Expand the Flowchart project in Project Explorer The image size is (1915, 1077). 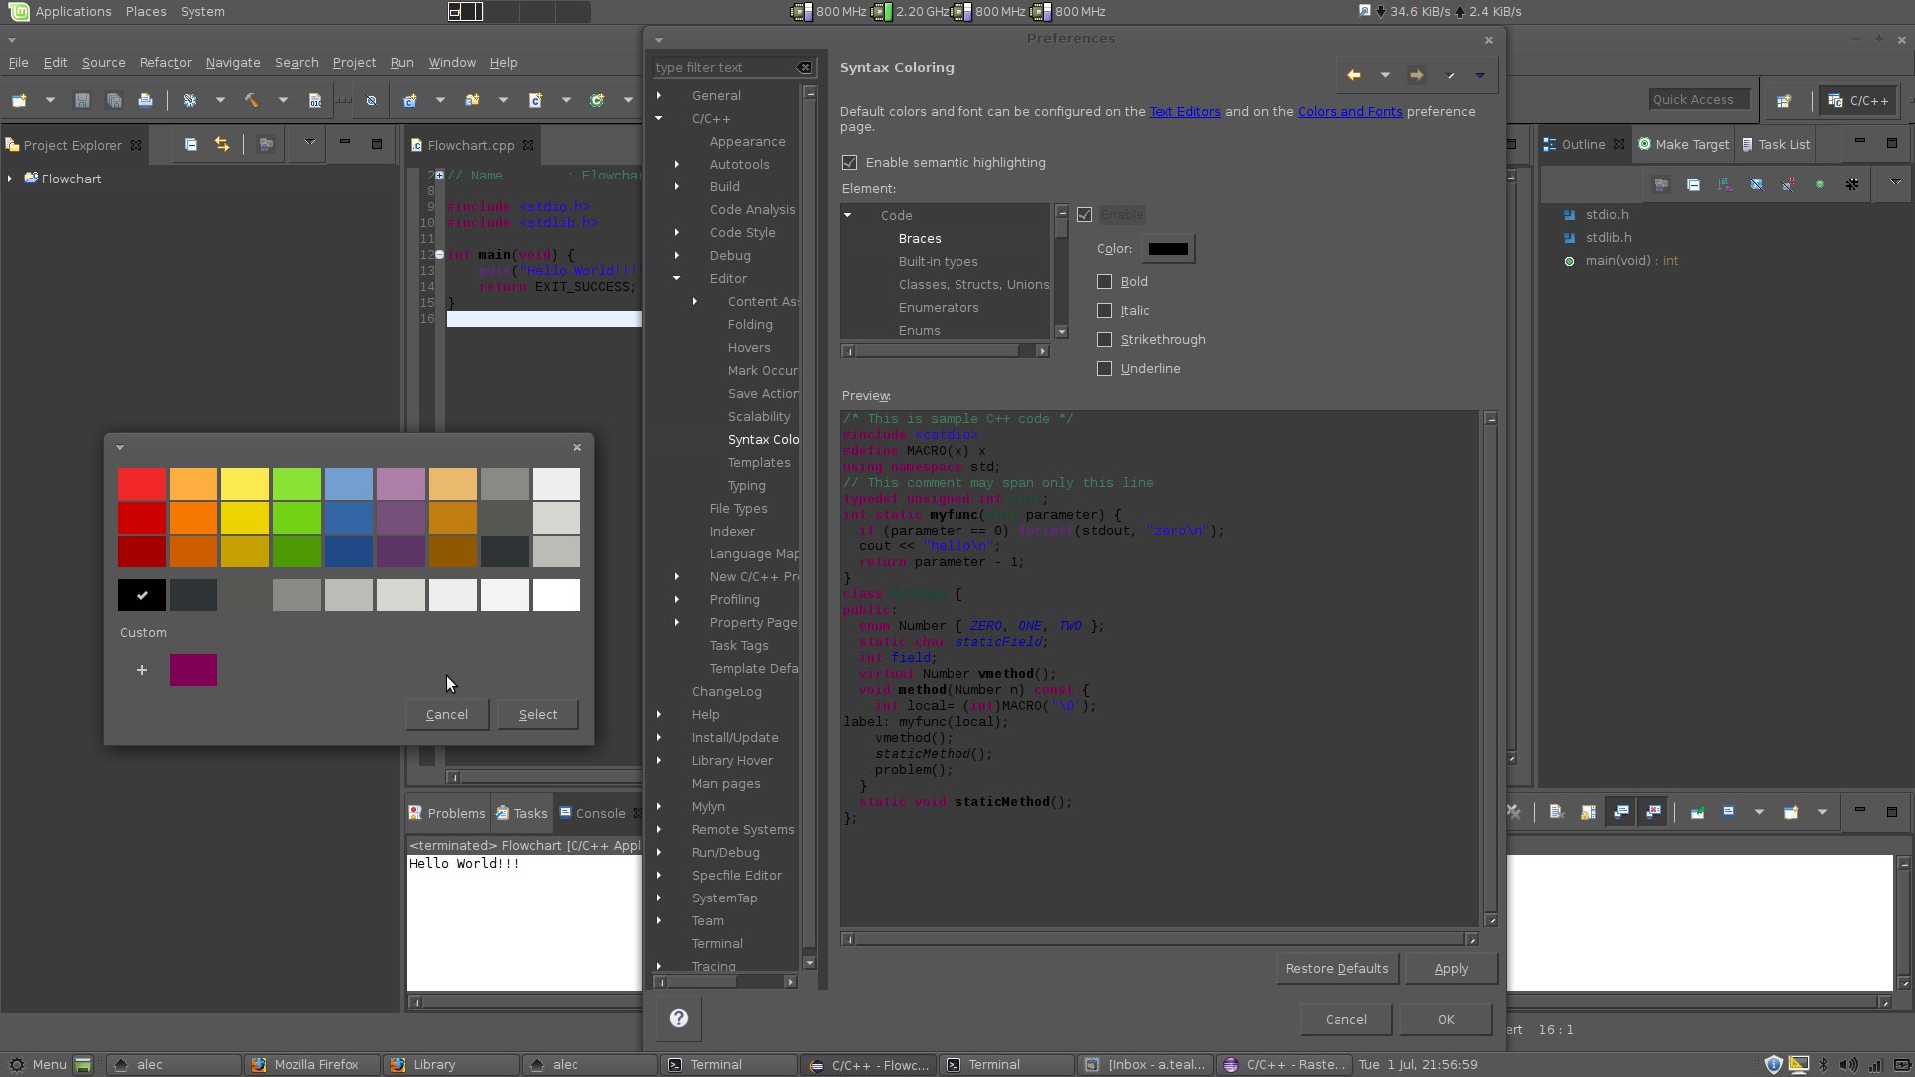[x=10, y=179]
